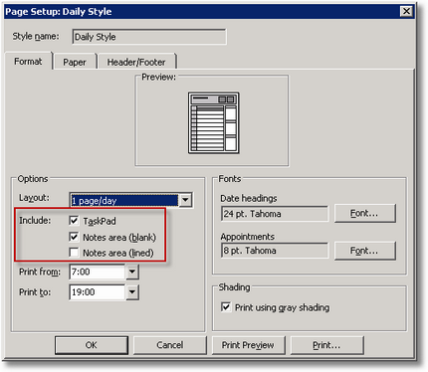The image size is (428, 372).
Task: Enable Notes area (lined) option
Action: tap(74, 253)
